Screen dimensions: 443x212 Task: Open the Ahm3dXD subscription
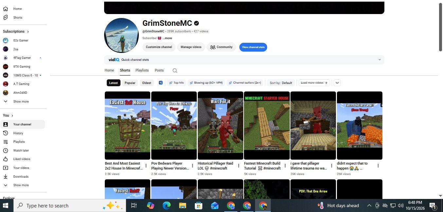tap(20, 93)
